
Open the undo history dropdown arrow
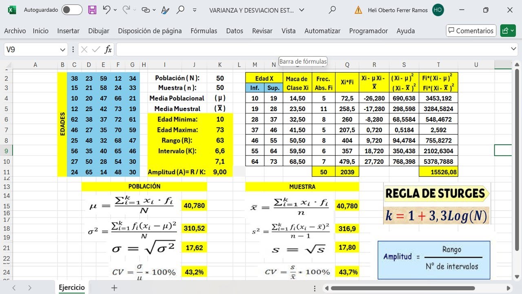(115, 10)
